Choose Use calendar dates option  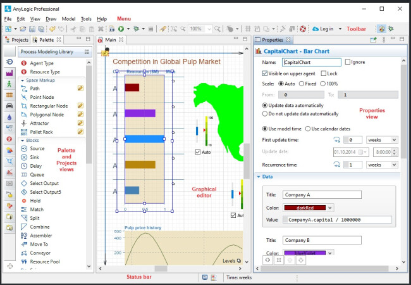(x=308, y=129)
